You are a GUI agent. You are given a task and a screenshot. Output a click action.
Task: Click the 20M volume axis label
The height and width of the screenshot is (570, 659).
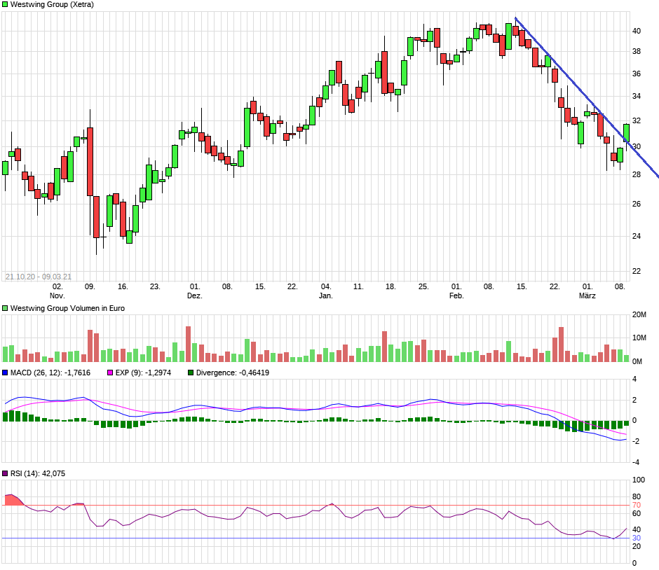pyautogui.click(x=639, y=315)
